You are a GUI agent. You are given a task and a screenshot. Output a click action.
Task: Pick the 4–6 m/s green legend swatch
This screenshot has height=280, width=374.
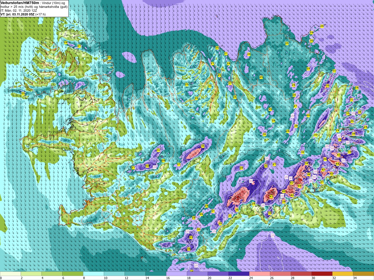(52, 274)
